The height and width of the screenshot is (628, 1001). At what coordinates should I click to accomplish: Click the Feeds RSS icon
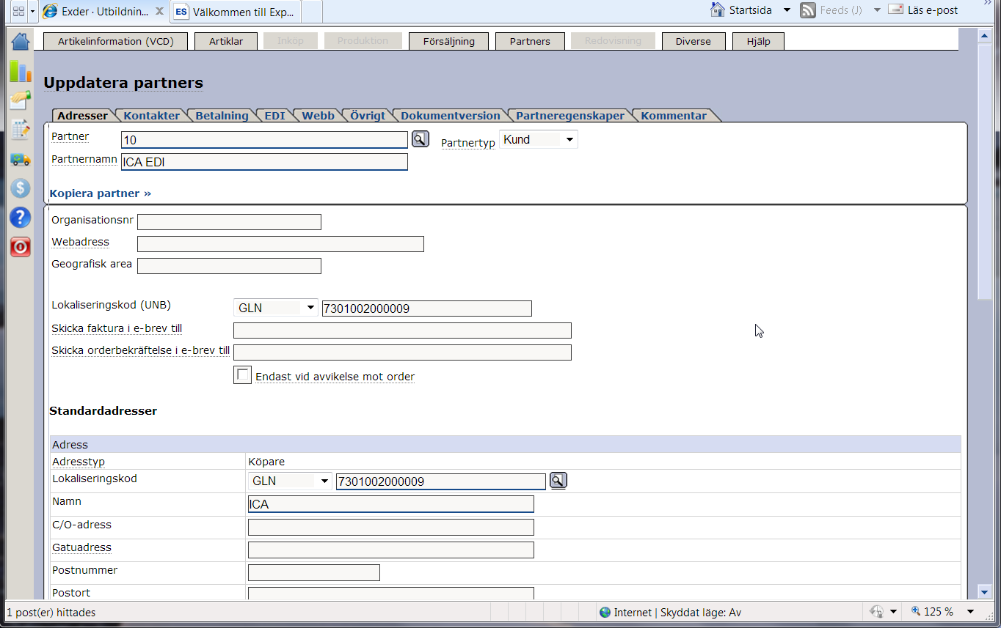[x=807, y=10]
